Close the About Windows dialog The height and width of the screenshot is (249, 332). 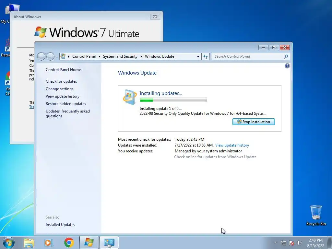[x=155, y=17]
